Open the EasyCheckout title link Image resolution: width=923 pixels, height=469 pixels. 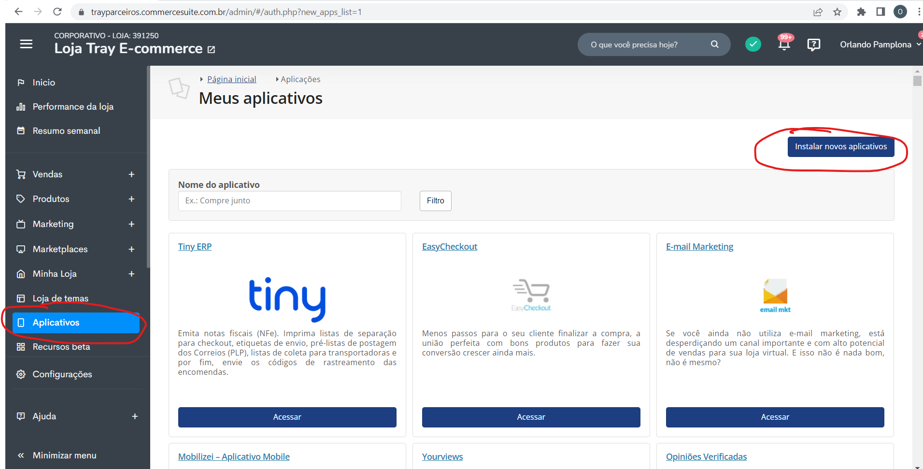(450, 247)
